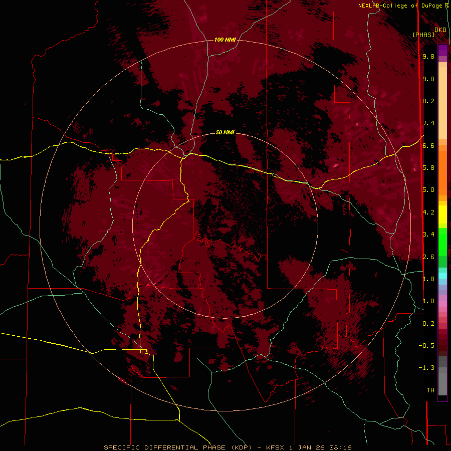Click the 3.4 value on the scale
The image size is (451, 451).
[428, 235]
